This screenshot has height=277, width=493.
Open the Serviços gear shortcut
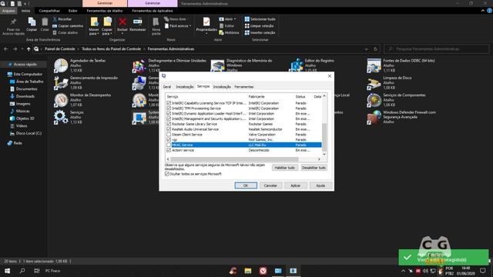69,117
